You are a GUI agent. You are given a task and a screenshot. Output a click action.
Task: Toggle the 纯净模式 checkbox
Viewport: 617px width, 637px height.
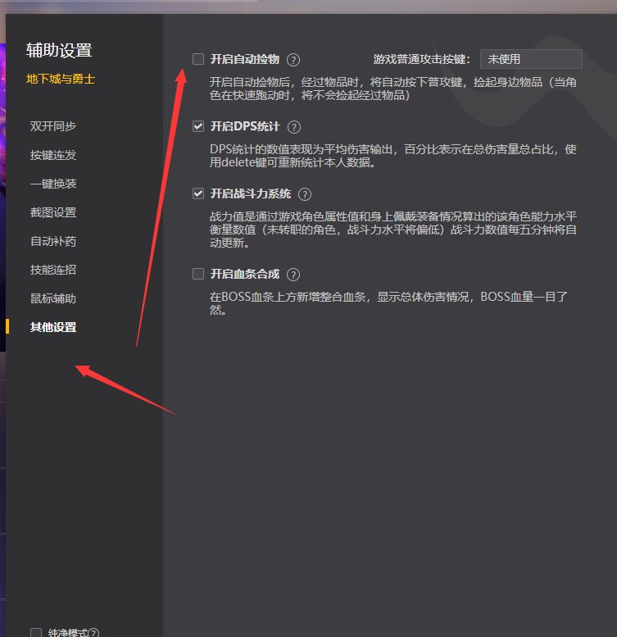[x=36, y=633]
